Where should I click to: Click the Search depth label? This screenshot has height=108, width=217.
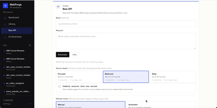pyautogui.click(x=62, y=68)
